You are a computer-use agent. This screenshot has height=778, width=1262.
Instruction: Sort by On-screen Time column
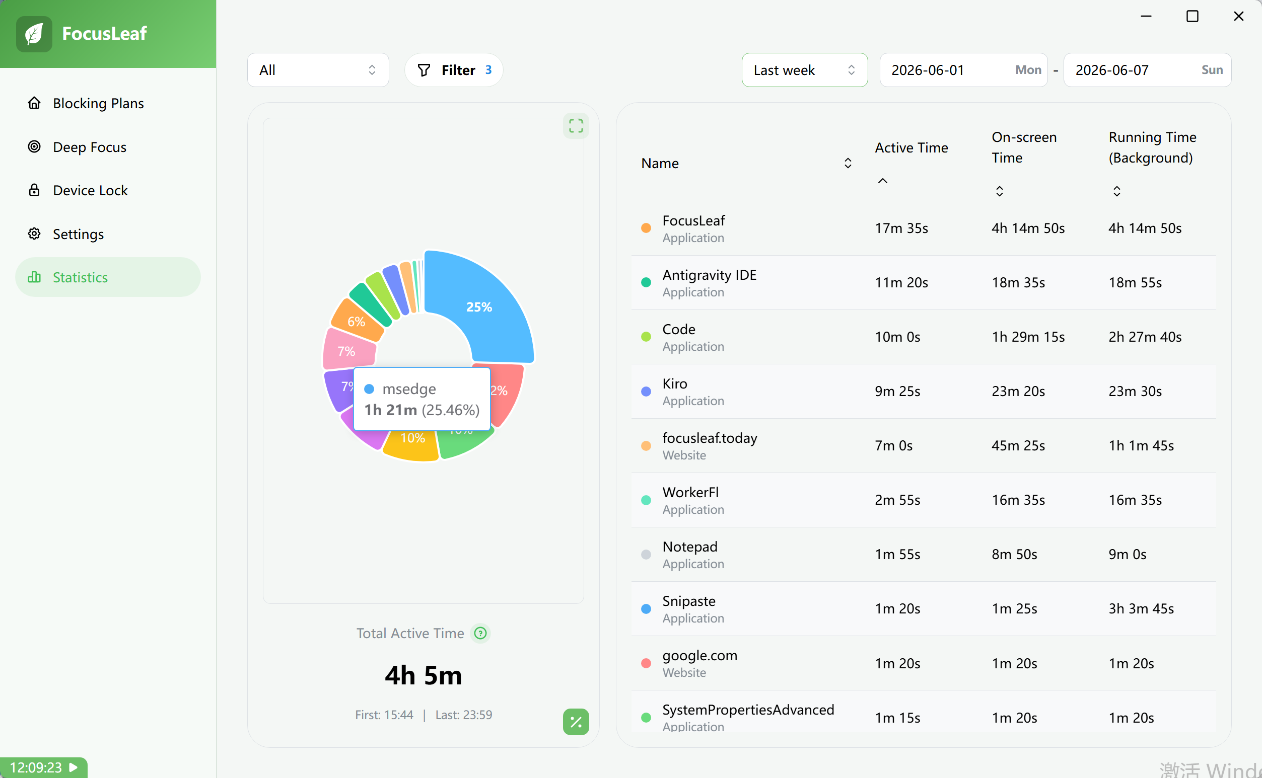(999, 191)
